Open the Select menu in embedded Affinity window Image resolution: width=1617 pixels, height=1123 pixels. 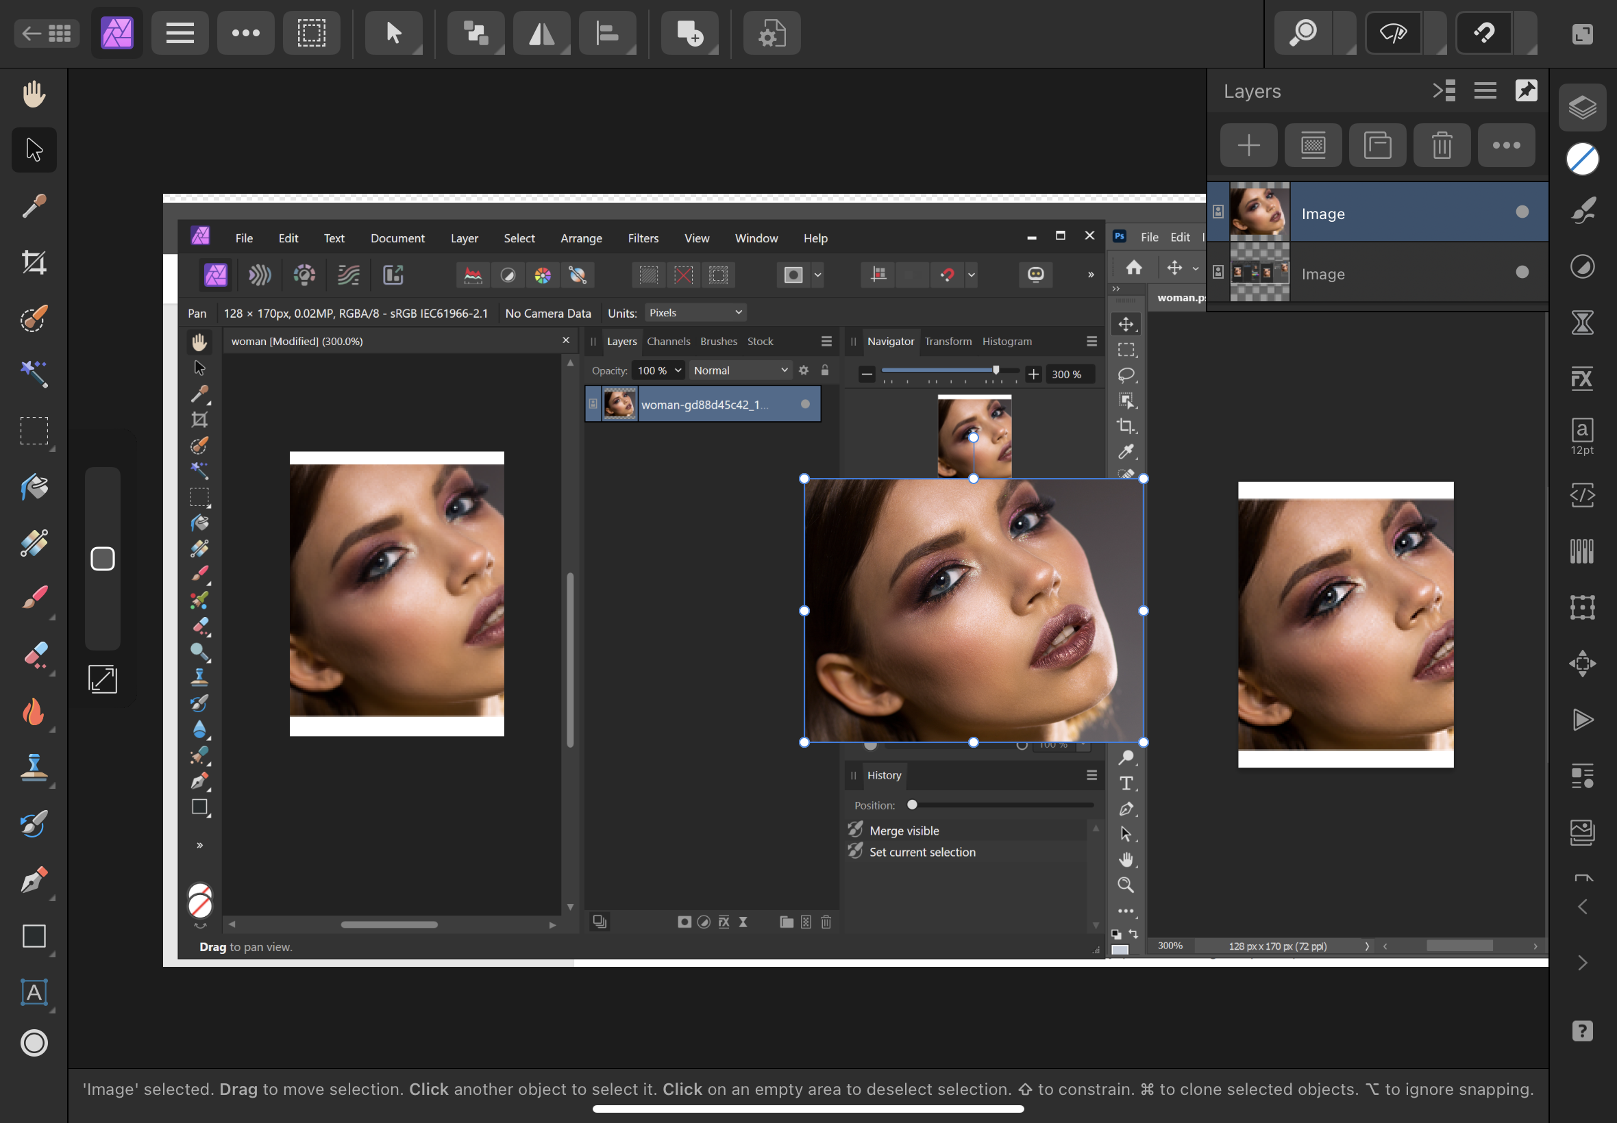click(x=519, y=238)
